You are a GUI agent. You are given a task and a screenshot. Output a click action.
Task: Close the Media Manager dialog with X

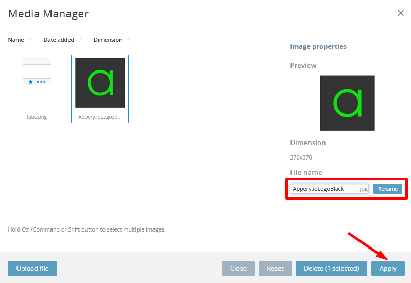click(x=401, y=13)
